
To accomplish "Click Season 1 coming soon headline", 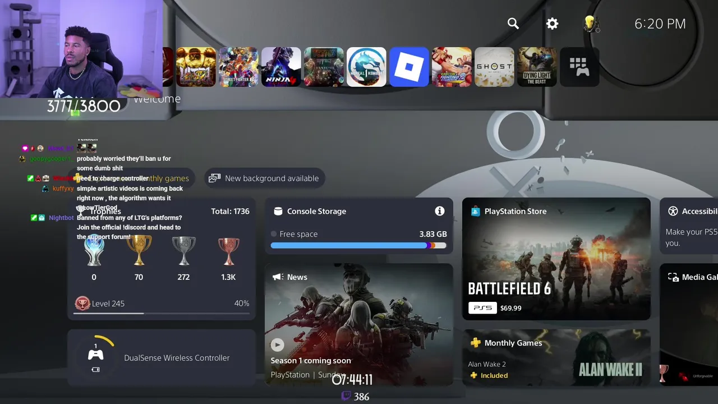I will (x=311, y=360).
